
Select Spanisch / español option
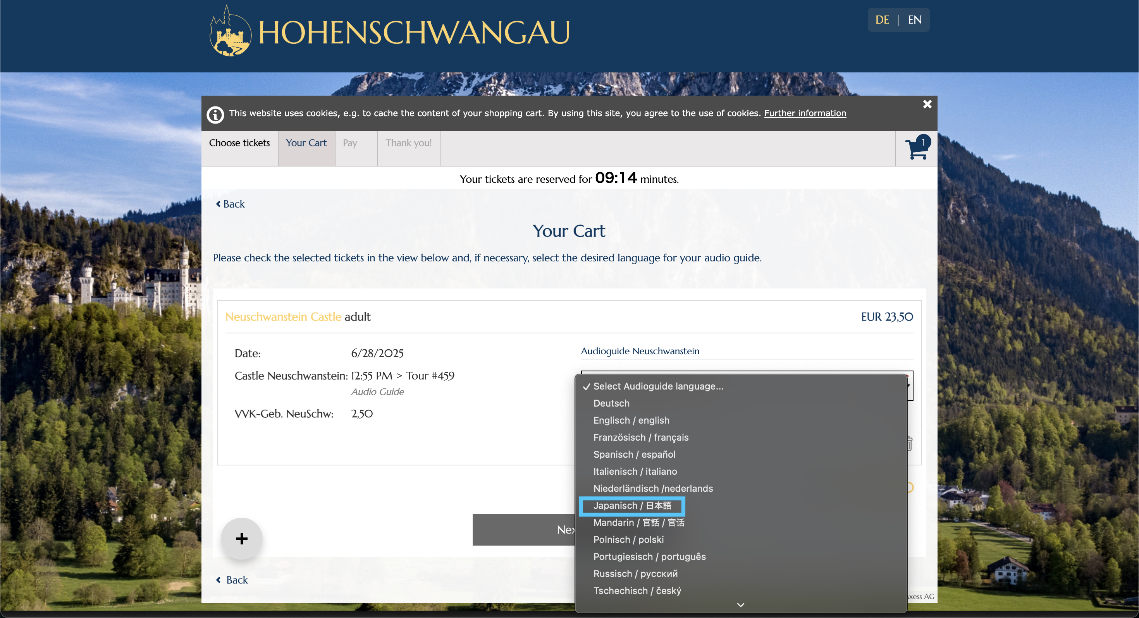tap(741, 454)
